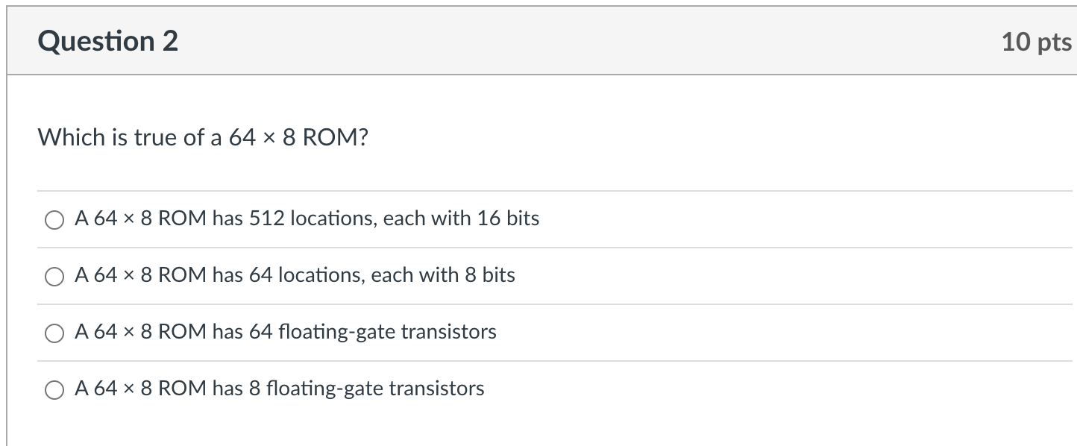Viewport: 1077px width, 446px height.
Task: Click the white question body area
Action: [x=671, y=149]
